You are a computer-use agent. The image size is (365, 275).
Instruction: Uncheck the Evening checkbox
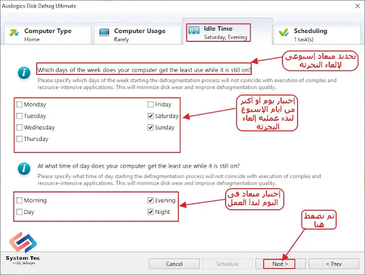click(x=151, y=200)
